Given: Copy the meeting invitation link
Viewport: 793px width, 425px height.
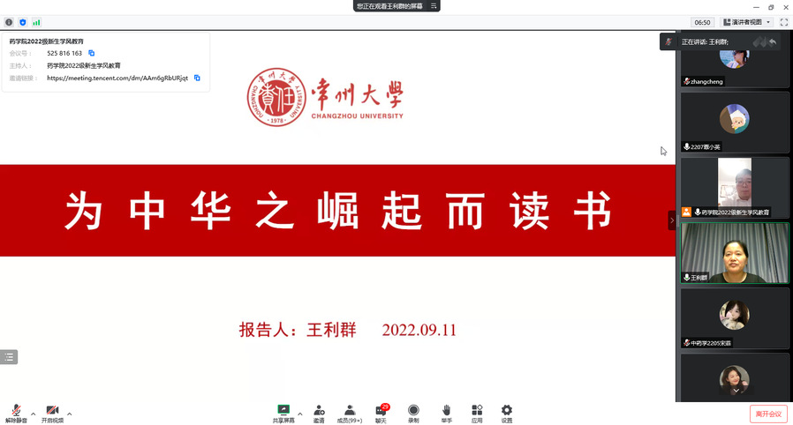Looking at the screenshot, I should 197,78.
